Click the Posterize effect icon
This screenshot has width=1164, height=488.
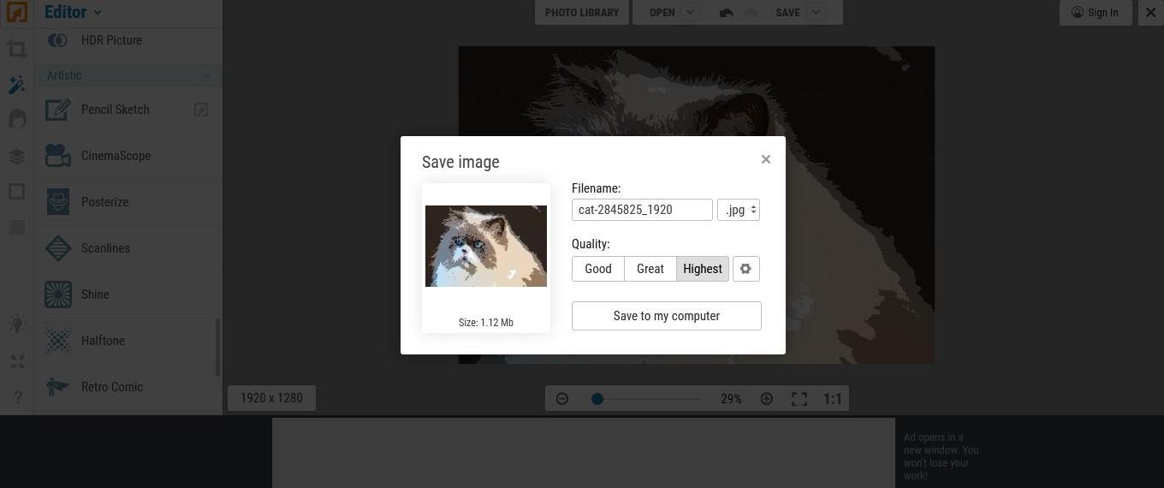[58, 202]
